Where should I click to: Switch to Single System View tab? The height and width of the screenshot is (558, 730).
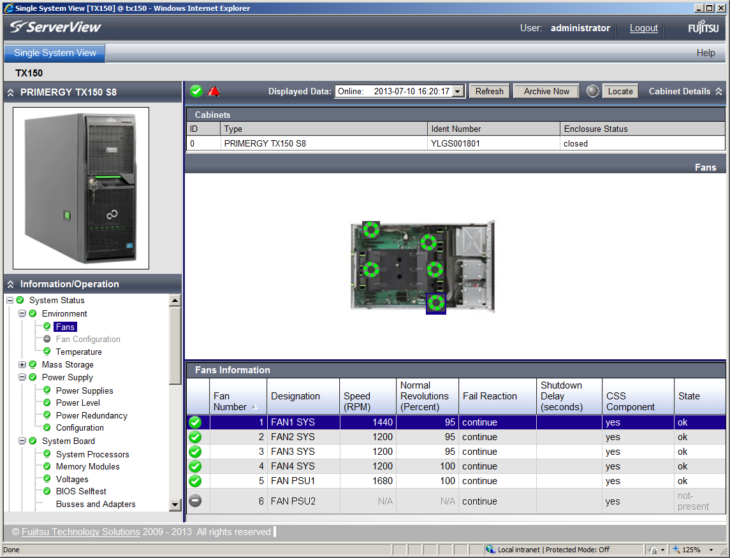(x=55, y=53)
